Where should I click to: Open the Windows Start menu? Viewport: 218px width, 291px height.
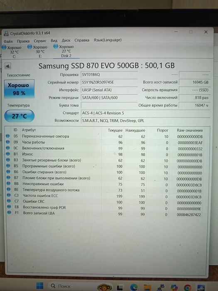pyautogui.click(x=40, y=286)
